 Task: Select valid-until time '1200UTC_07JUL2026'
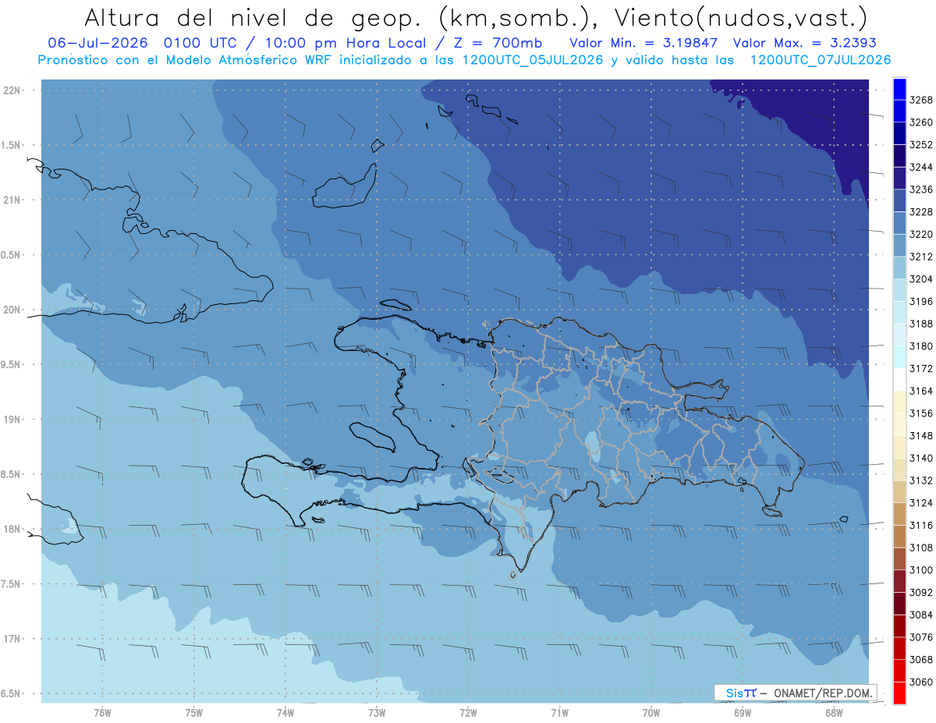(x=821, y=60)
